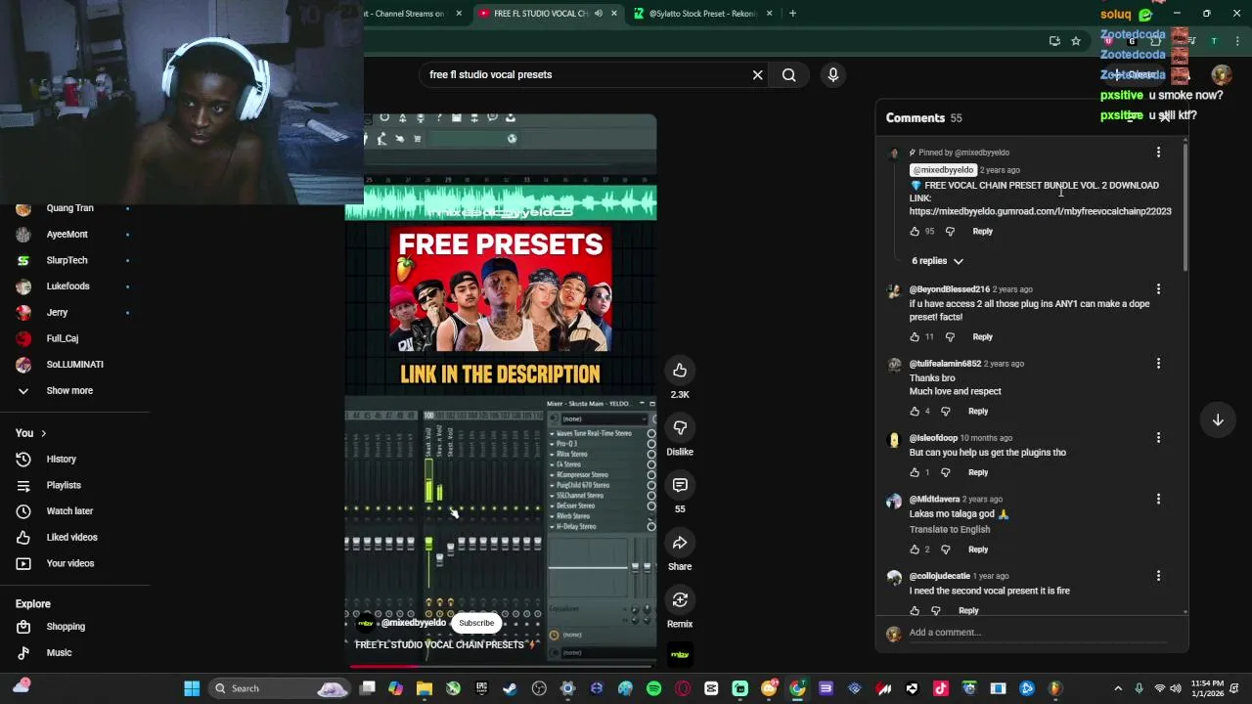Click the Dislike thumbs-down icon on the short

[x=680, y=428]
